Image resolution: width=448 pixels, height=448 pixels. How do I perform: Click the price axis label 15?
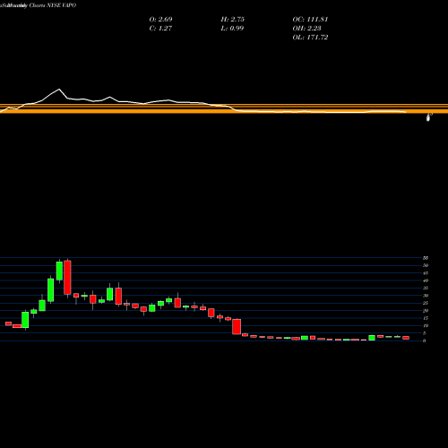coord(426,318)
